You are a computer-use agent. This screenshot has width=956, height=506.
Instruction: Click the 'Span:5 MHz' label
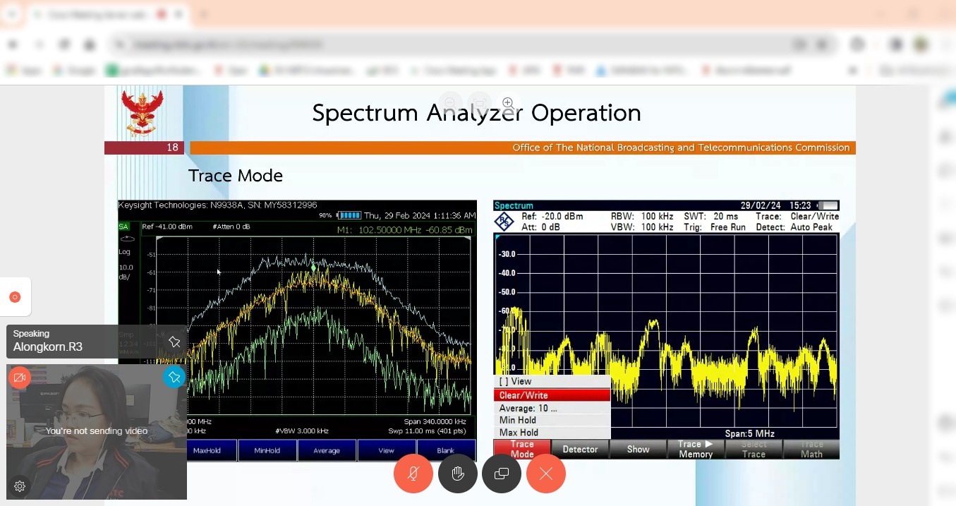[749, 433]
